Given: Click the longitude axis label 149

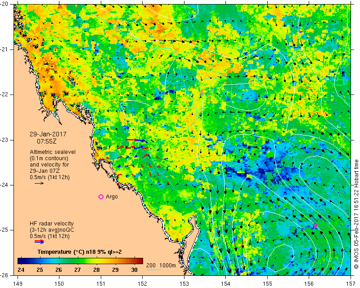Looking at the screenshot, I should pos(18,284).
